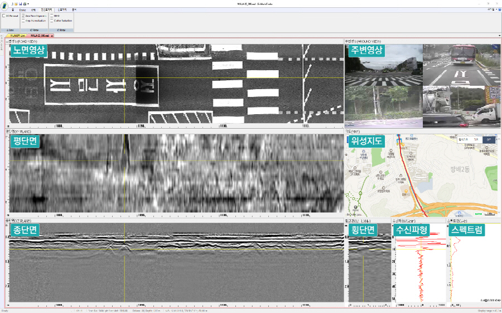Open the quick access toolbar customize dropdown
Screen dimensions: 502x313
click(28, 4)
